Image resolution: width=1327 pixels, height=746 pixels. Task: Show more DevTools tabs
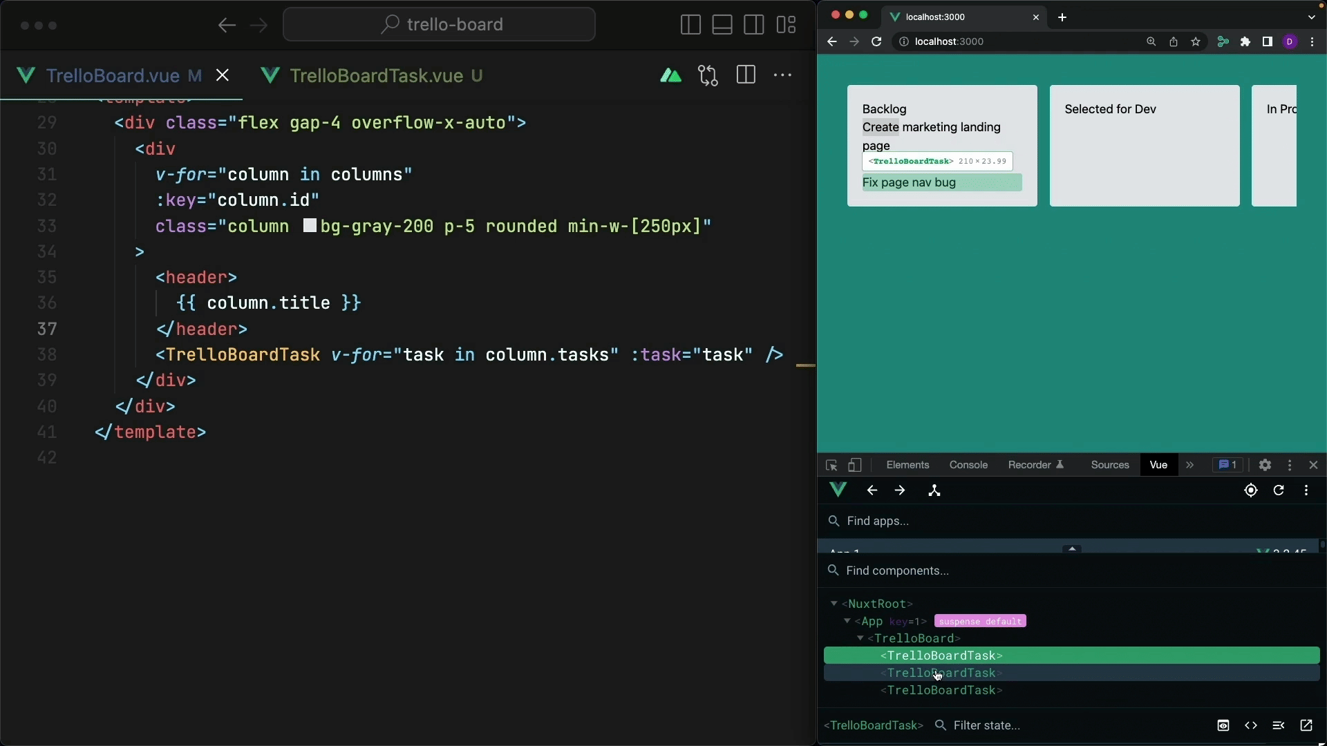click(1190, 466)
